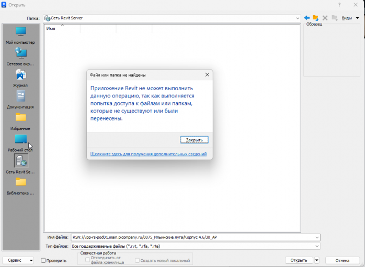Click the Открыть open button
This screenshot has width=365, height=267.
click(299, 261)
